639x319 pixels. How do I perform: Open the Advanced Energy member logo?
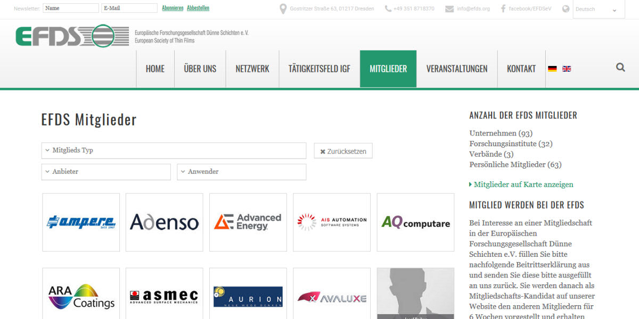248,222
